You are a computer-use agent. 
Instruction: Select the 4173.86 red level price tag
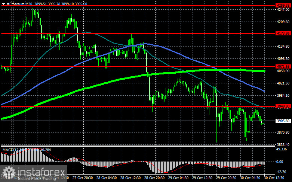pyautogui.click(x=283, y=33)
